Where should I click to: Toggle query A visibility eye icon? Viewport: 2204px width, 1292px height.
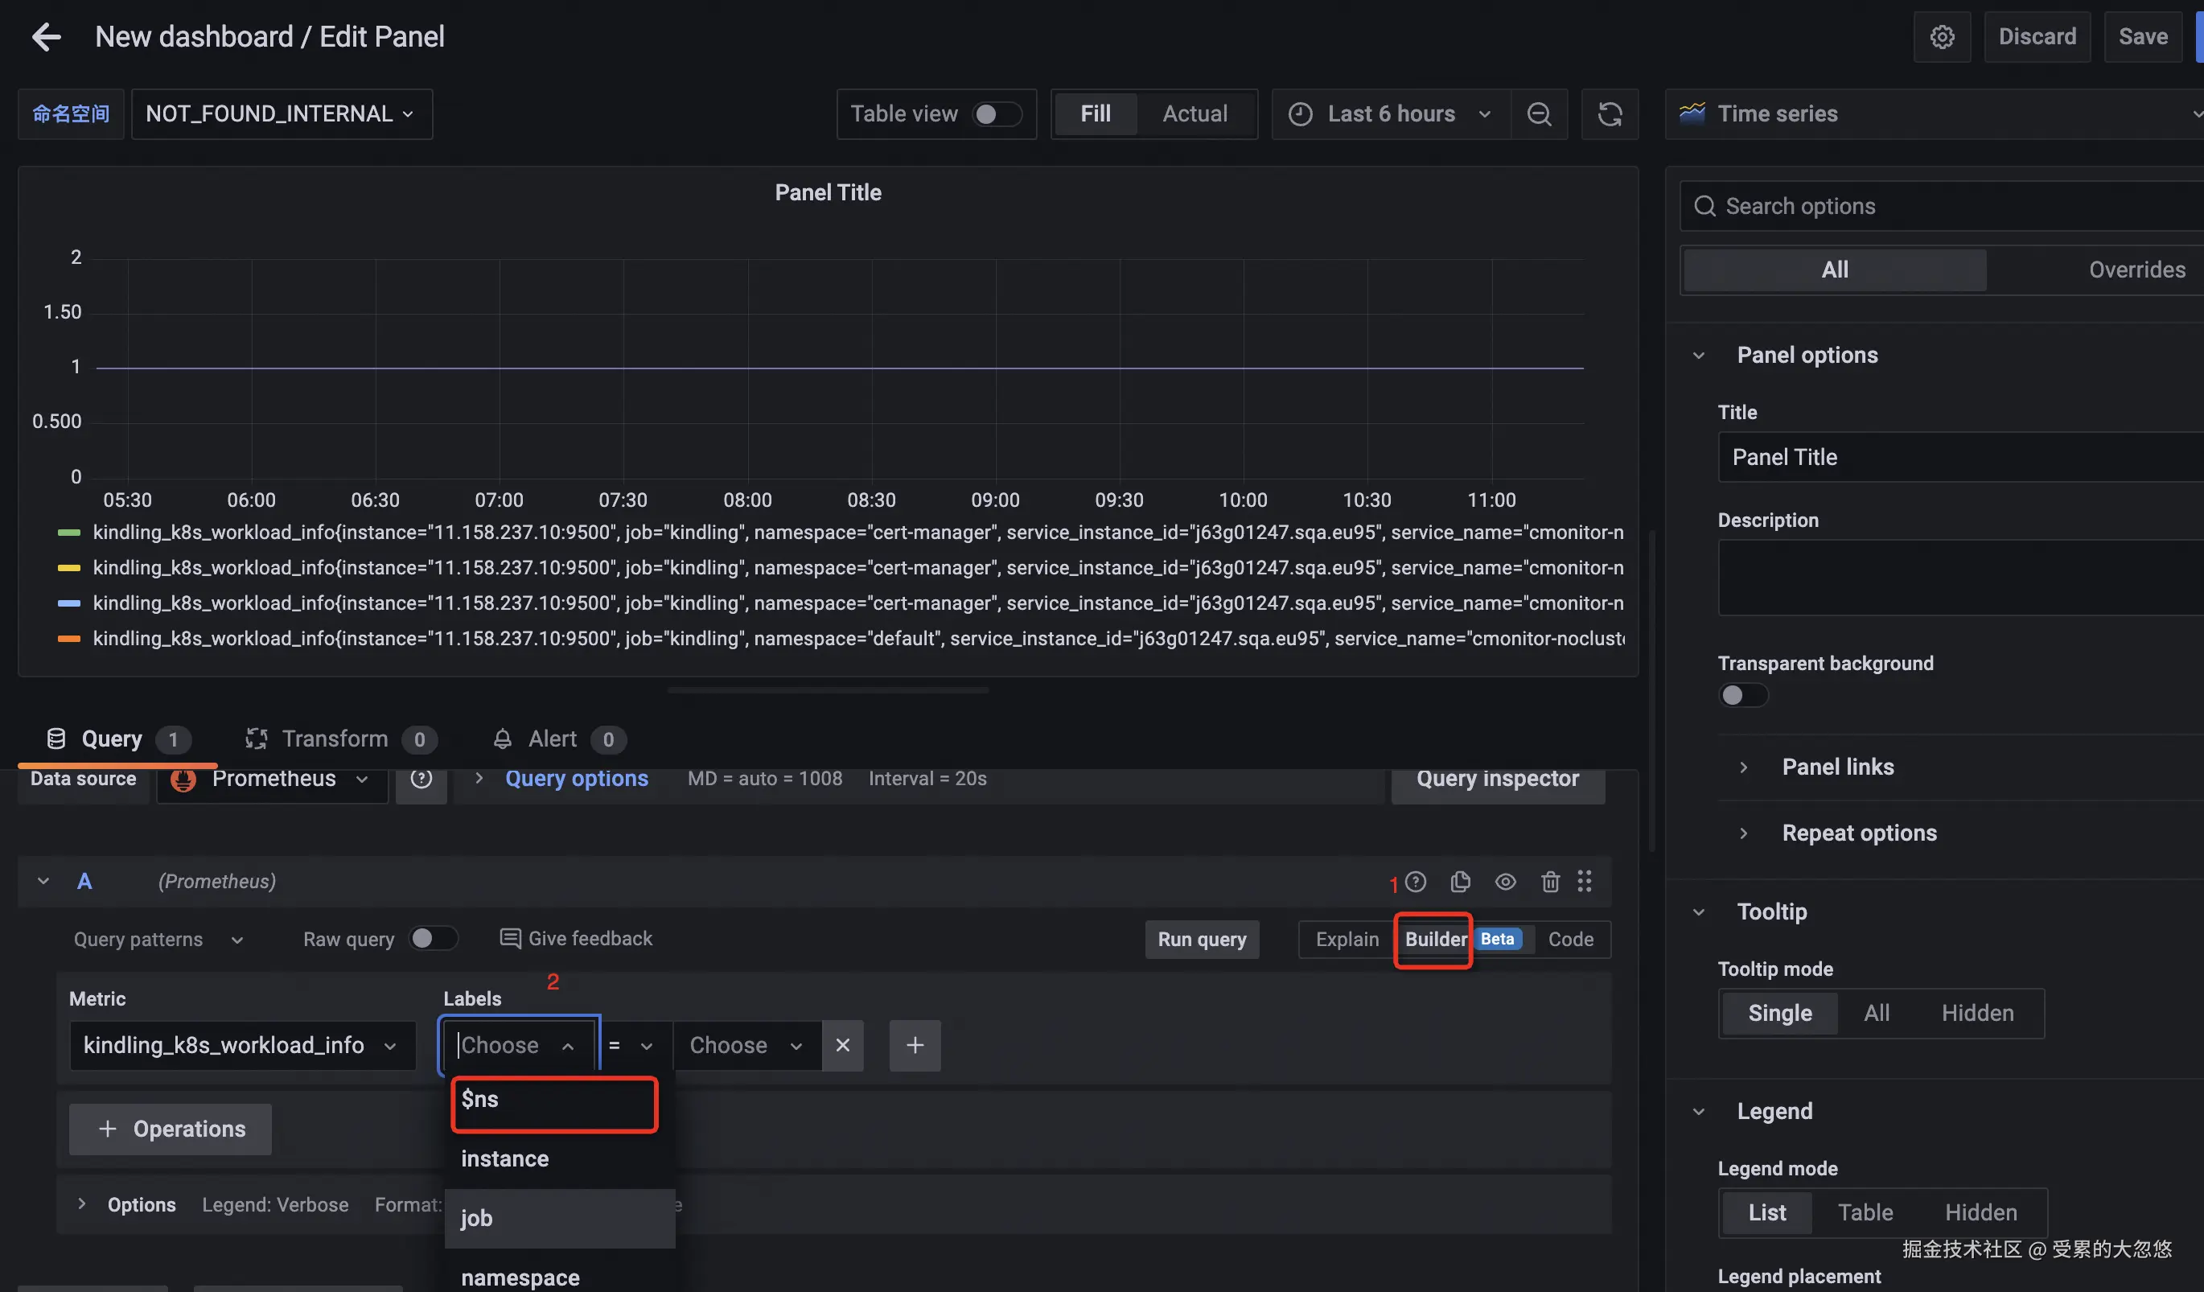1505,882
